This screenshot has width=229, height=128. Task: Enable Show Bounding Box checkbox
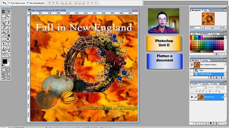click(x=28, y=3)
